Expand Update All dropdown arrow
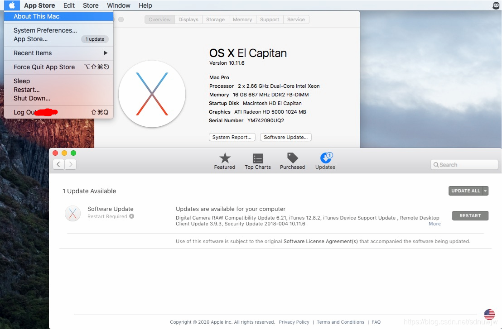Image resolution: width=502 pixels, height=330 pixels. [486, 191]
